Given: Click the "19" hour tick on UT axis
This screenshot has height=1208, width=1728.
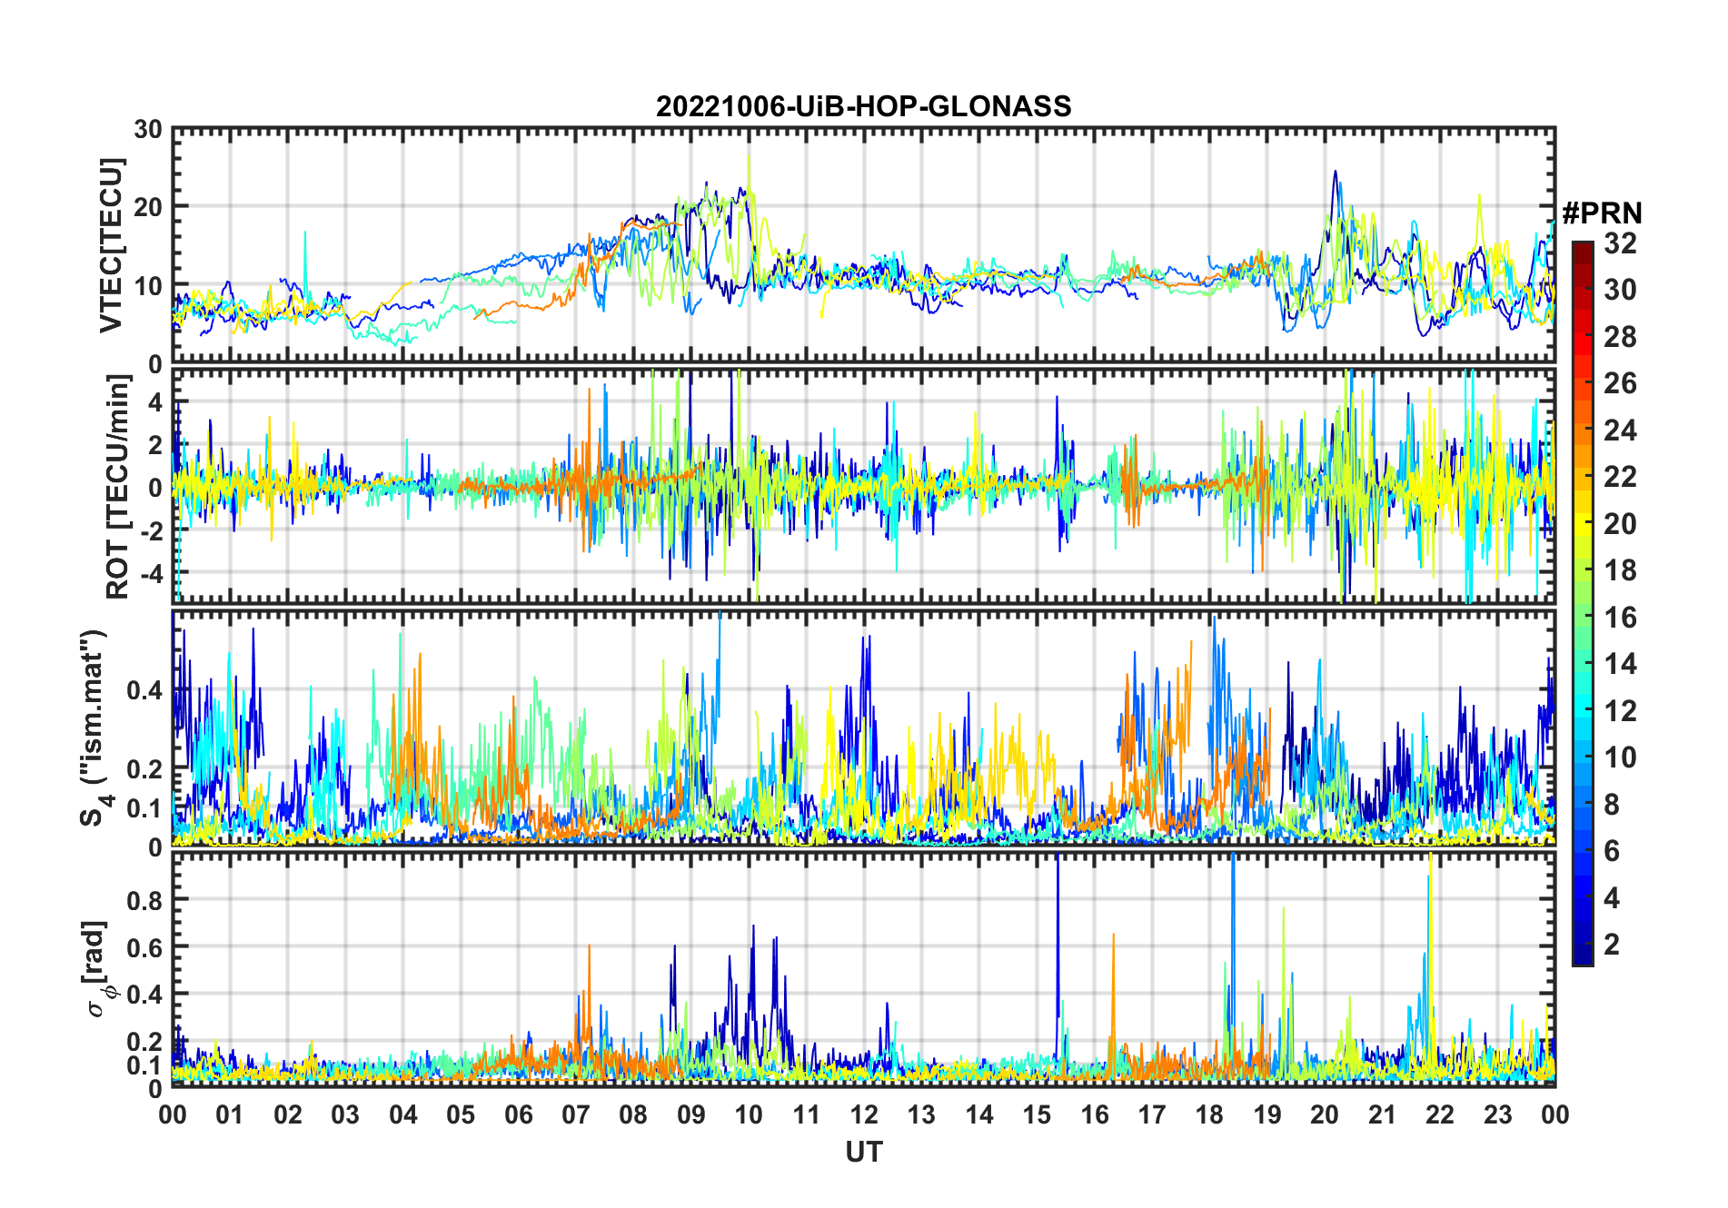Looking at the screenshot, I should (x=1267, y=1114).
